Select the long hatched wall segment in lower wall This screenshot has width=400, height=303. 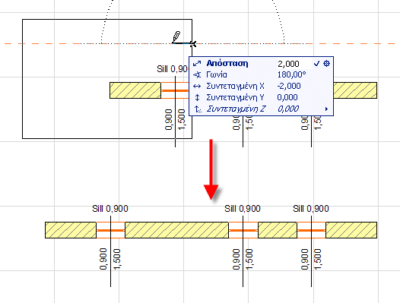176,230
